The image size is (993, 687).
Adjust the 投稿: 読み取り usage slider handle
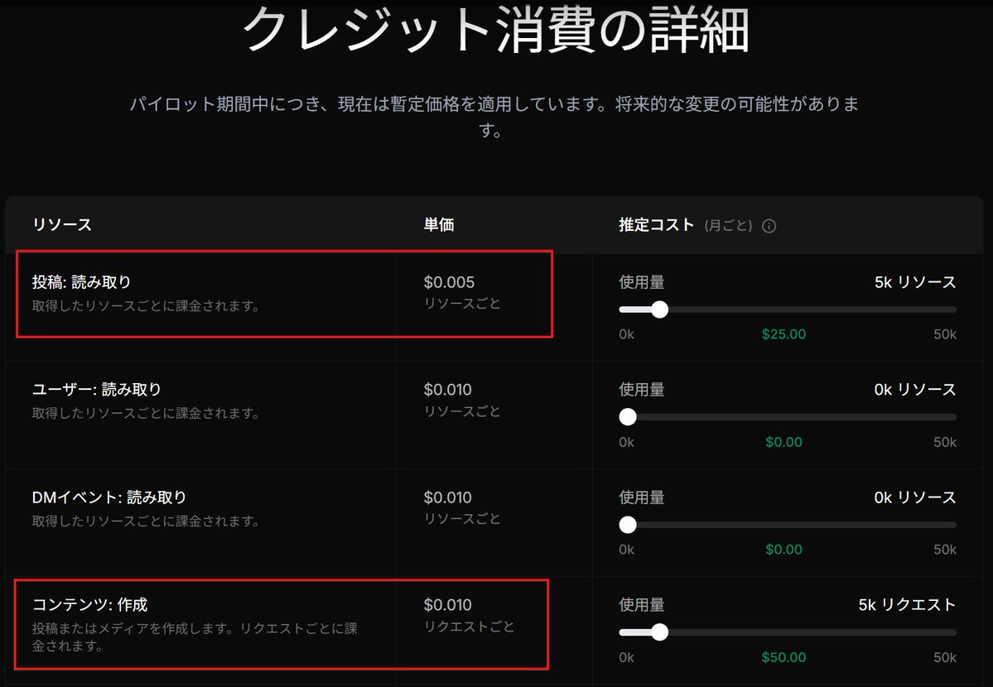pos(659,310)
